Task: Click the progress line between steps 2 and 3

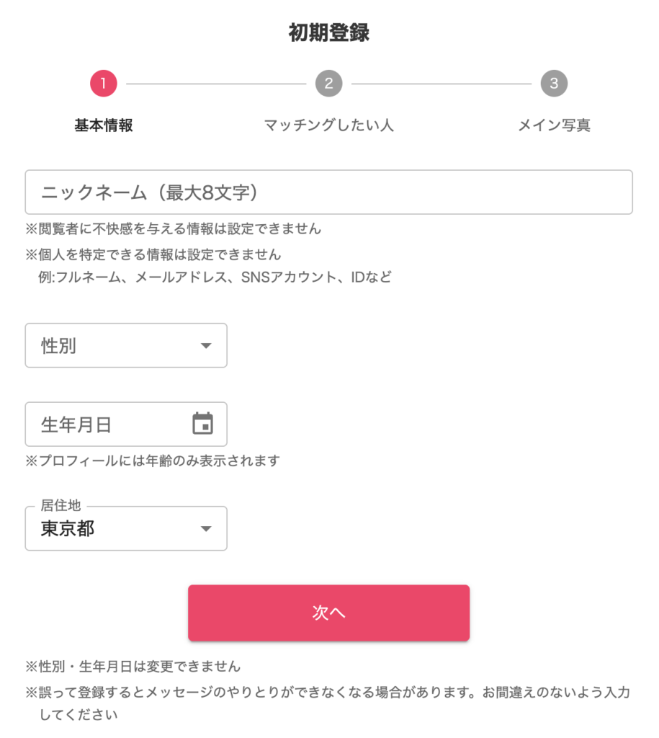Action: (x=442, y=82)
